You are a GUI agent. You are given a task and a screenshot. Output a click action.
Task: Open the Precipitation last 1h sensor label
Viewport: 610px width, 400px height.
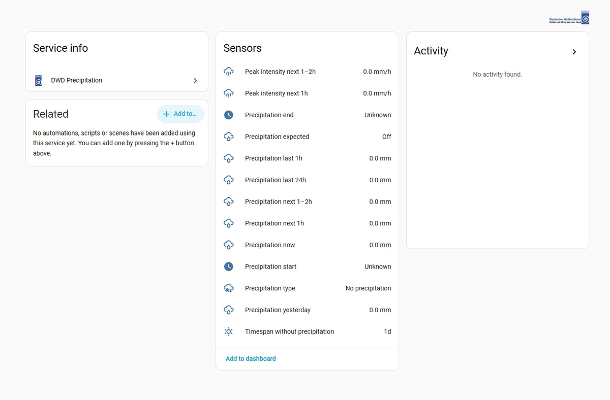click(273, 158)
